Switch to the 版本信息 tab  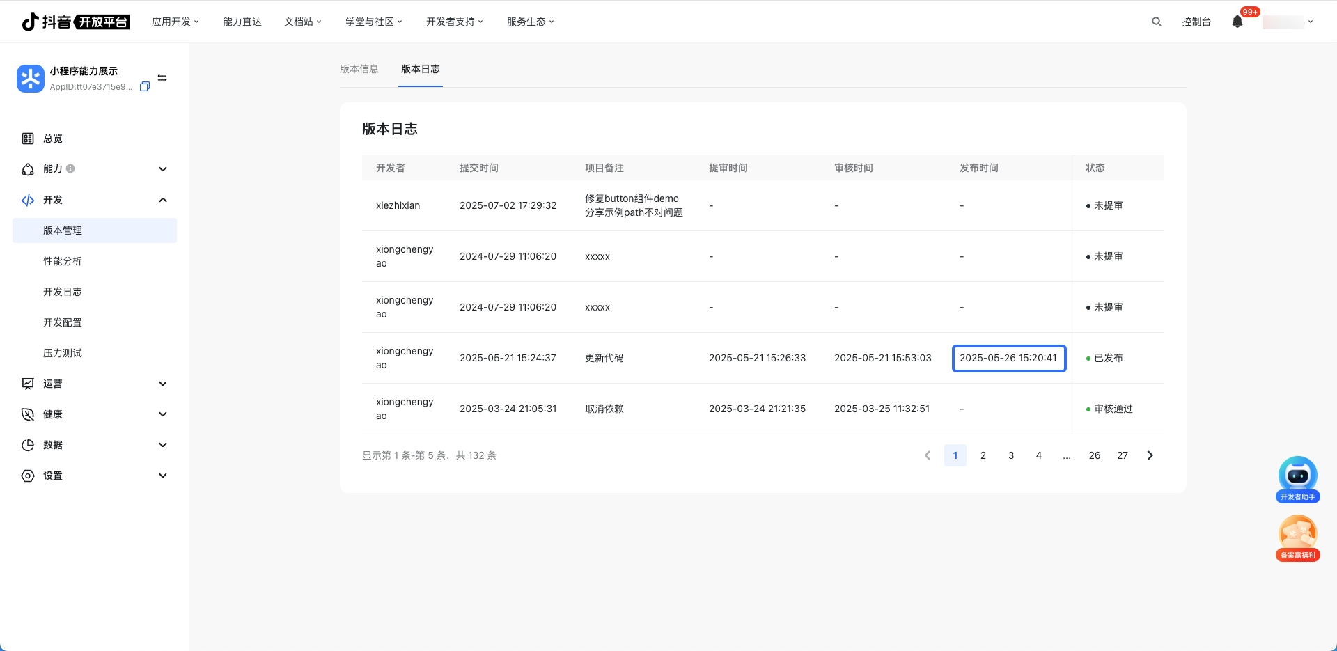click(359, 69)
